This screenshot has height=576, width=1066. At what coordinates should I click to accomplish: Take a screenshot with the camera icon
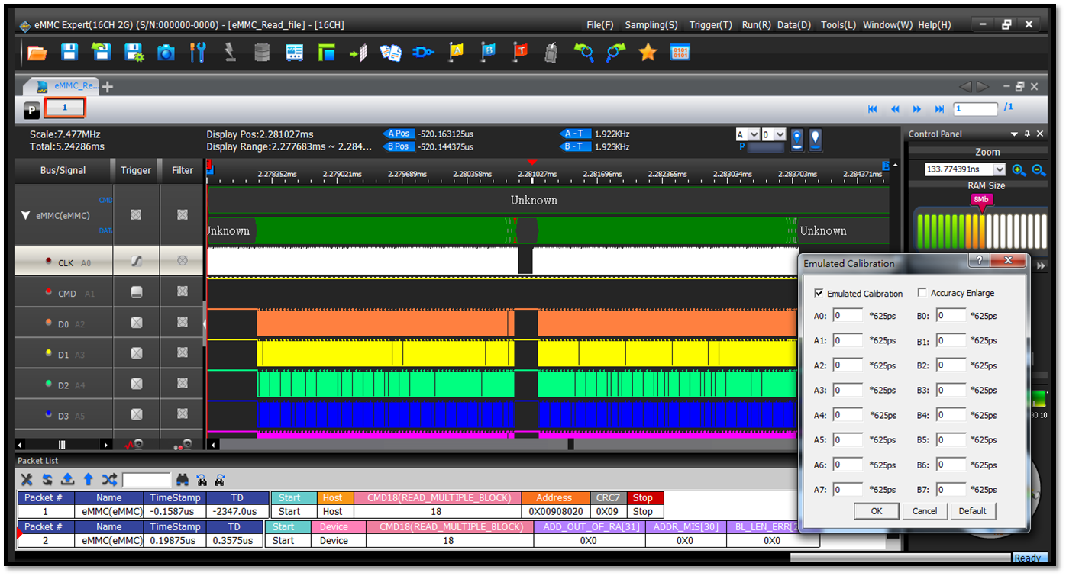pyautogui.click(x=166, y=53)
